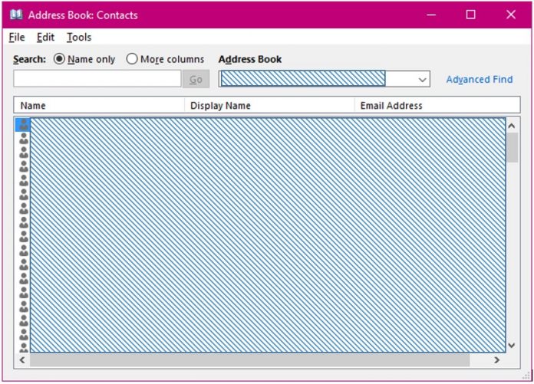Open the Advanced Find link
The width and height of the screenshot is (534, 384).
pos(480,79)
